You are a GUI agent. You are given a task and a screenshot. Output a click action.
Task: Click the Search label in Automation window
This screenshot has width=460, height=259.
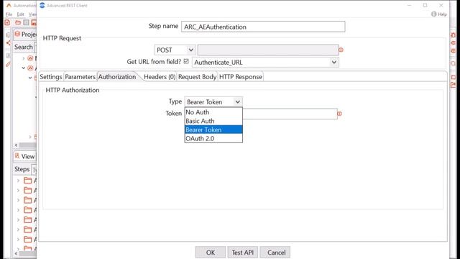24,47
